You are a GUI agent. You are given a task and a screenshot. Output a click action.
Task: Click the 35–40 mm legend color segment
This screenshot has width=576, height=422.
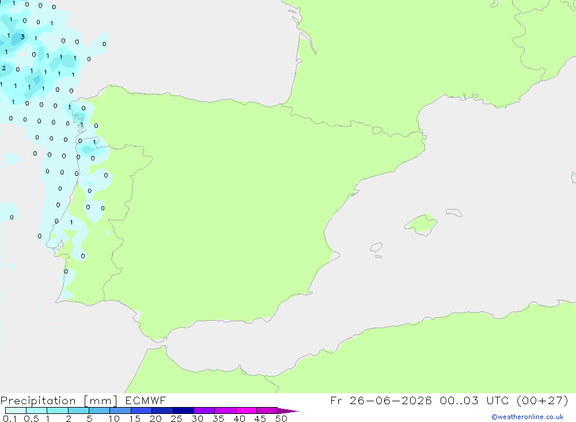pyautogui.click(x=225, y=410)
